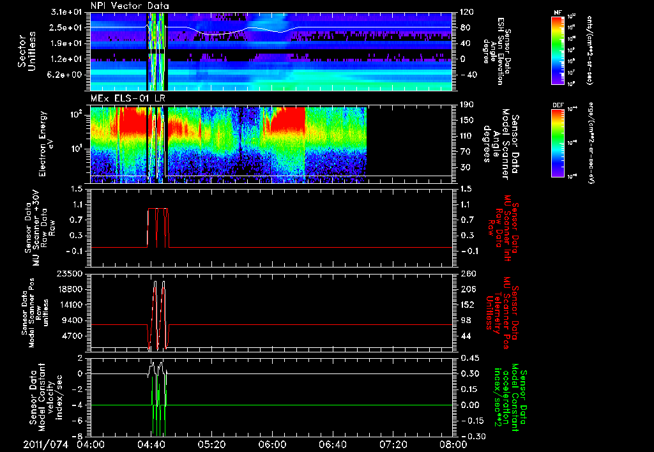The width and height of the screenshot is (654, 452).
Task: Click the 06:40 time axis label
Action: pos(332,444)
